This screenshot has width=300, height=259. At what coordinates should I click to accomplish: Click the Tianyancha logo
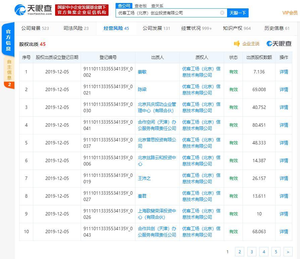point(33,10)
